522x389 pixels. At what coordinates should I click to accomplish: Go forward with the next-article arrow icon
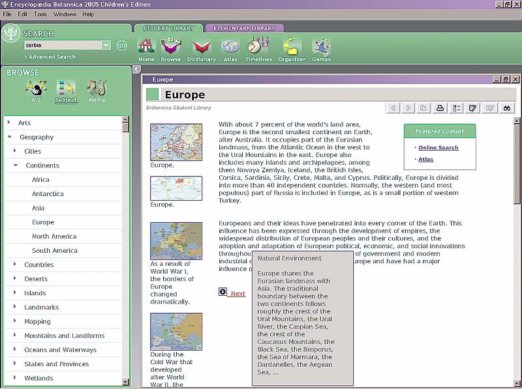pyautogui.click(x=408, y=108)
